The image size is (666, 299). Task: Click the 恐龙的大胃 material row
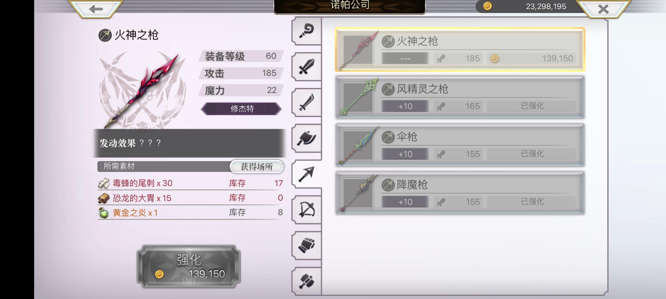pyautogui.click(x=190, y=198)
